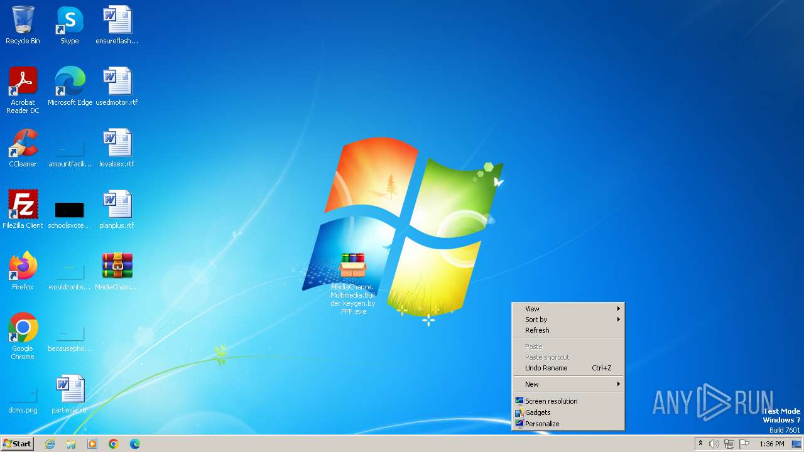Image resolution: width=804 pixels, height=452 pixels.
Task: Select the planplus.rtf document icon
Action: 117,210
